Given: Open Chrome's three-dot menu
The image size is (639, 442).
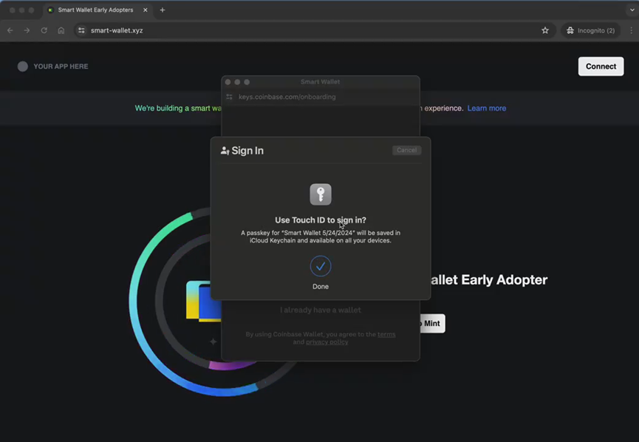Looking at the screenshot, I should tap(632, 30).
